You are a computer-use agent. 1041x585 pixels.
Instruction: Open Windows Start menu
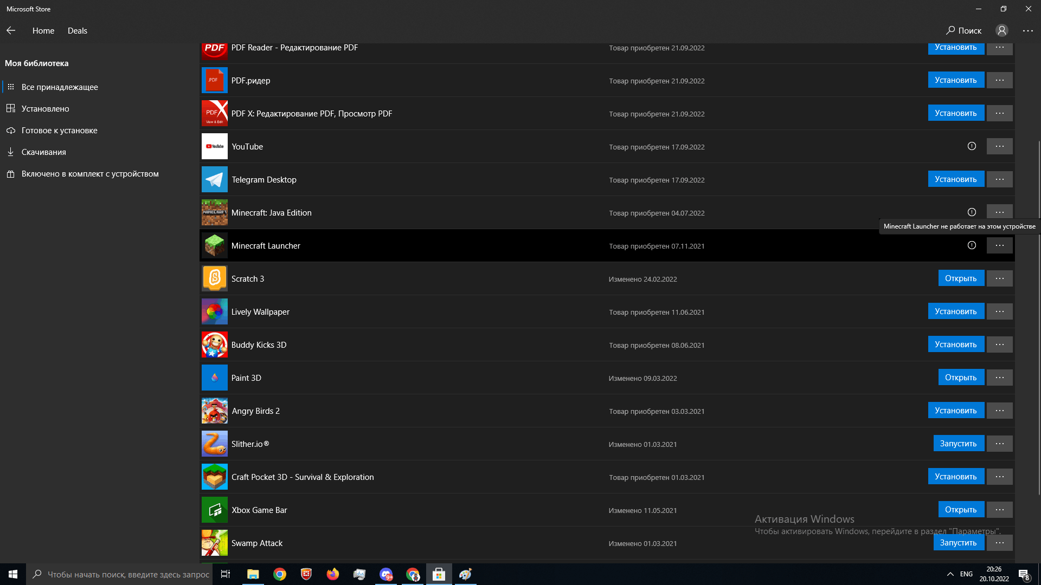[x=13, y=574]
